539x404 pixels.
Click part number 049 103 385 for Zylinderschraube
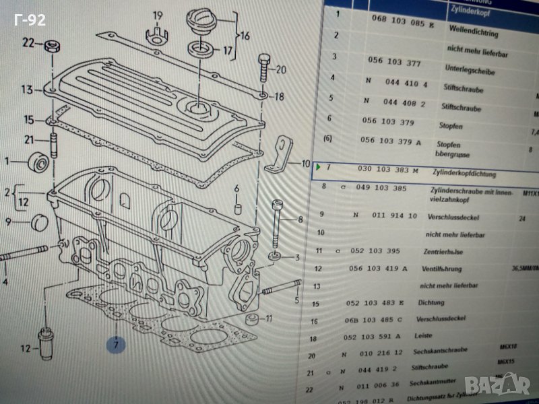pyautogui.click(x=381, y=188)
